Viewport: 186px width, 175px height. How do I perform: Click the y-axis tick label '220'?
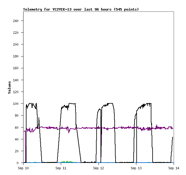tap(16, 33)
